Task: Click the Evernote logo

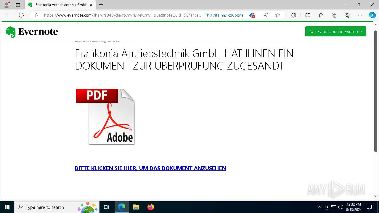Action: coord(32,32)
